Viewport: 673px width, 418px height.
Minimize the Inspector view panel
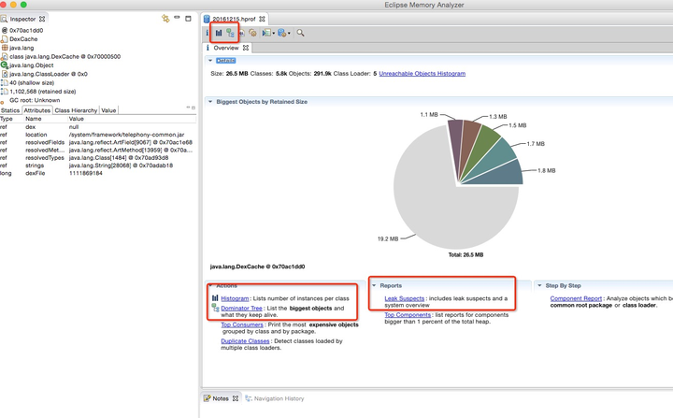pyautogui.click(x=177, y=18)
